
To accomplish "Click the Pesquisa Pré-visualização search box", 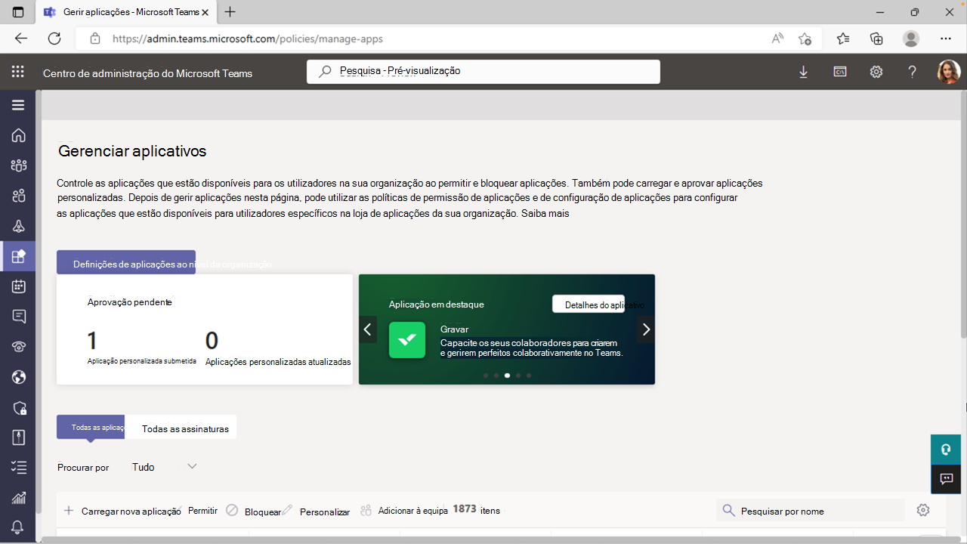I will pyautogui.click(x=483, y=71).
